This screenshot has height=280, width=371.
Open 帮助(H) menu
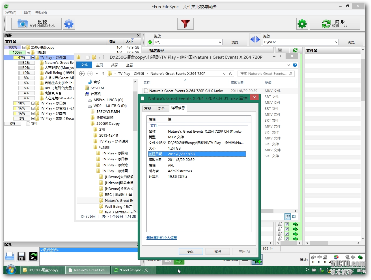(41, 13)
